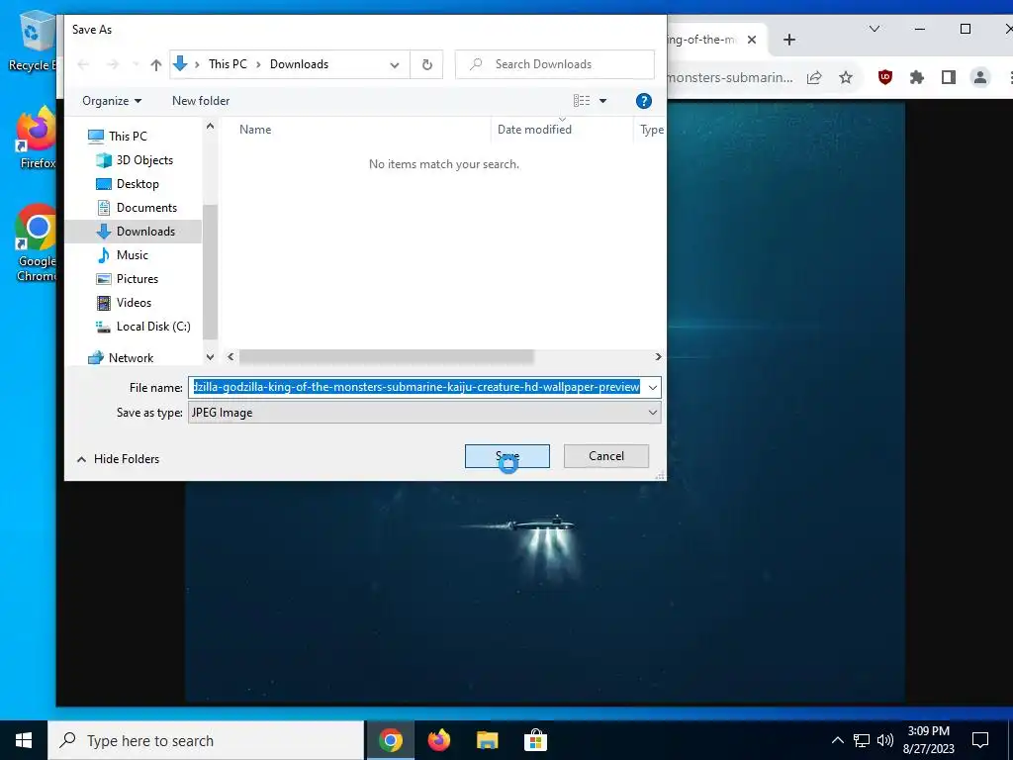Cancel the Save As dialog

click(606, 456)
